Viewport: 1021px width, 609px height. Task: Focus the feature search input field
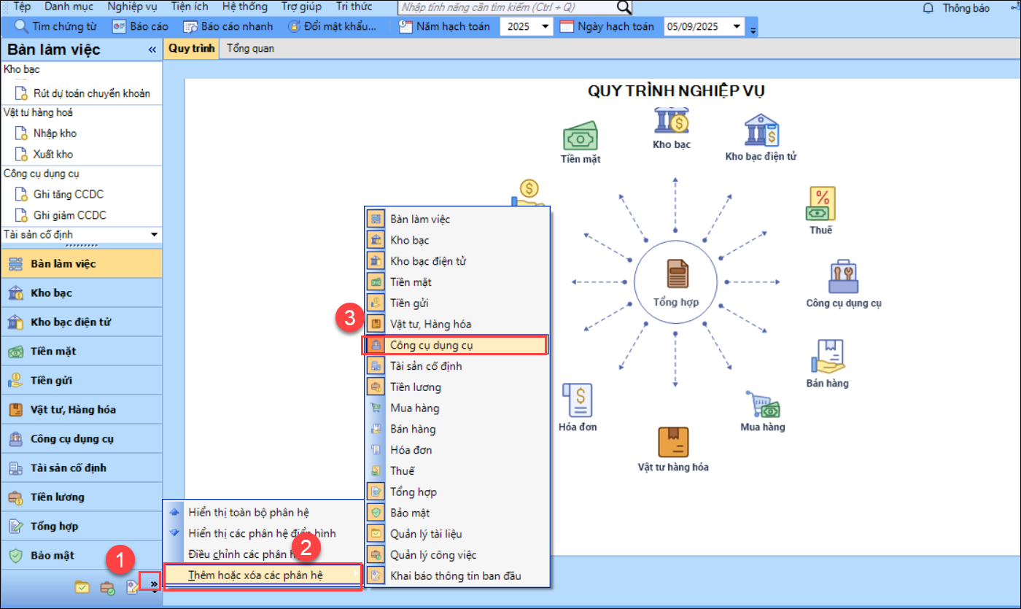click(x=507, y=7)
